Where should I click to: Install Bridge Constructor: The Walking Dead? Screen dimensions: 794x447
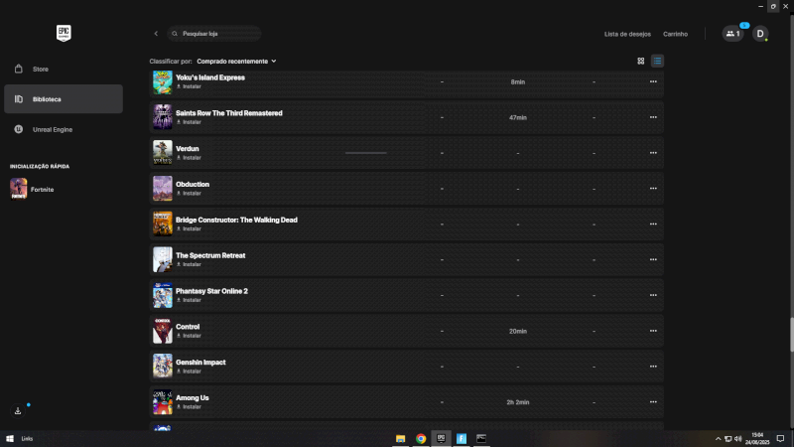(x=189, y=229)
